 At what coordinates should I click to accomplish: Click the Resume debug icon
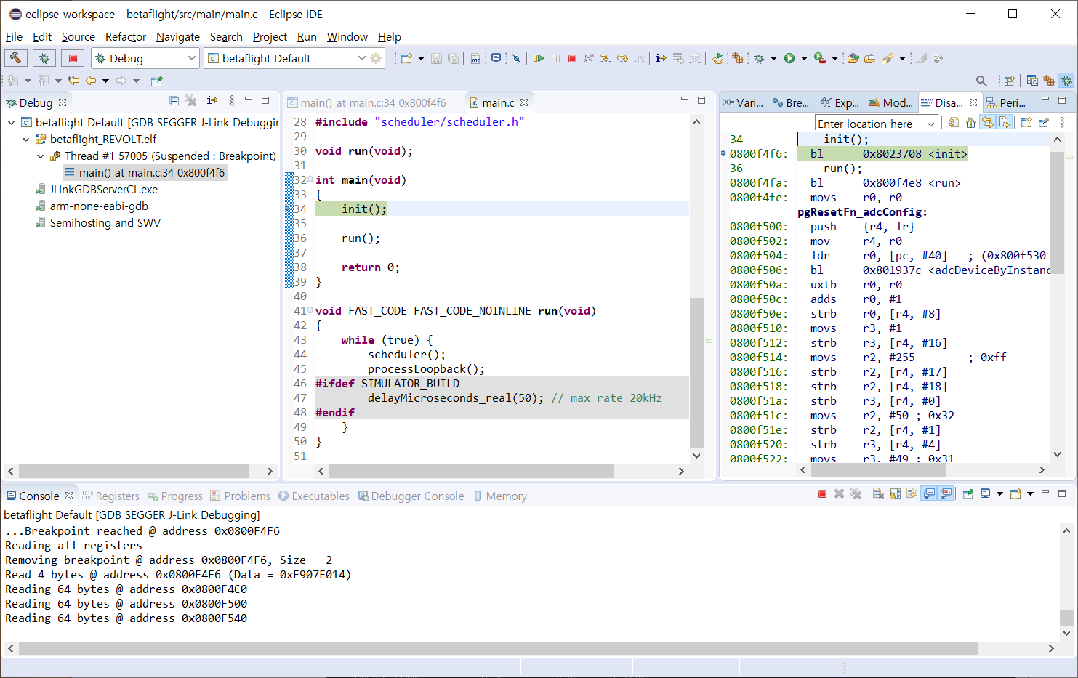539,58
